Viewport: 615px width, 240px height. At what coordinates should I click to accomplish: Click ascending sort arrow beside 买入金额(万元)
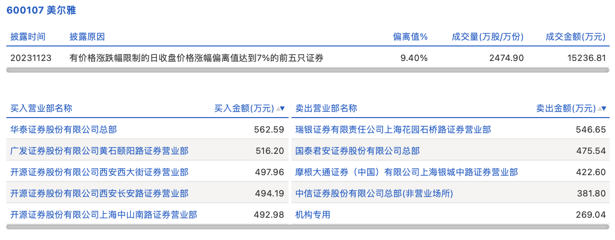tap(278, 108)
